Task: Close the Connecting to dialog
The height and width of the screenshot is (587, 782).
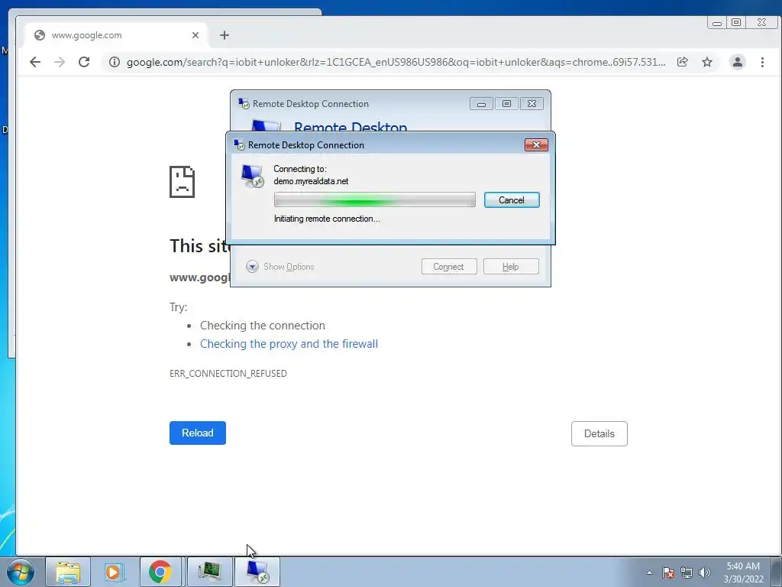Action: [x=536, y=144]
